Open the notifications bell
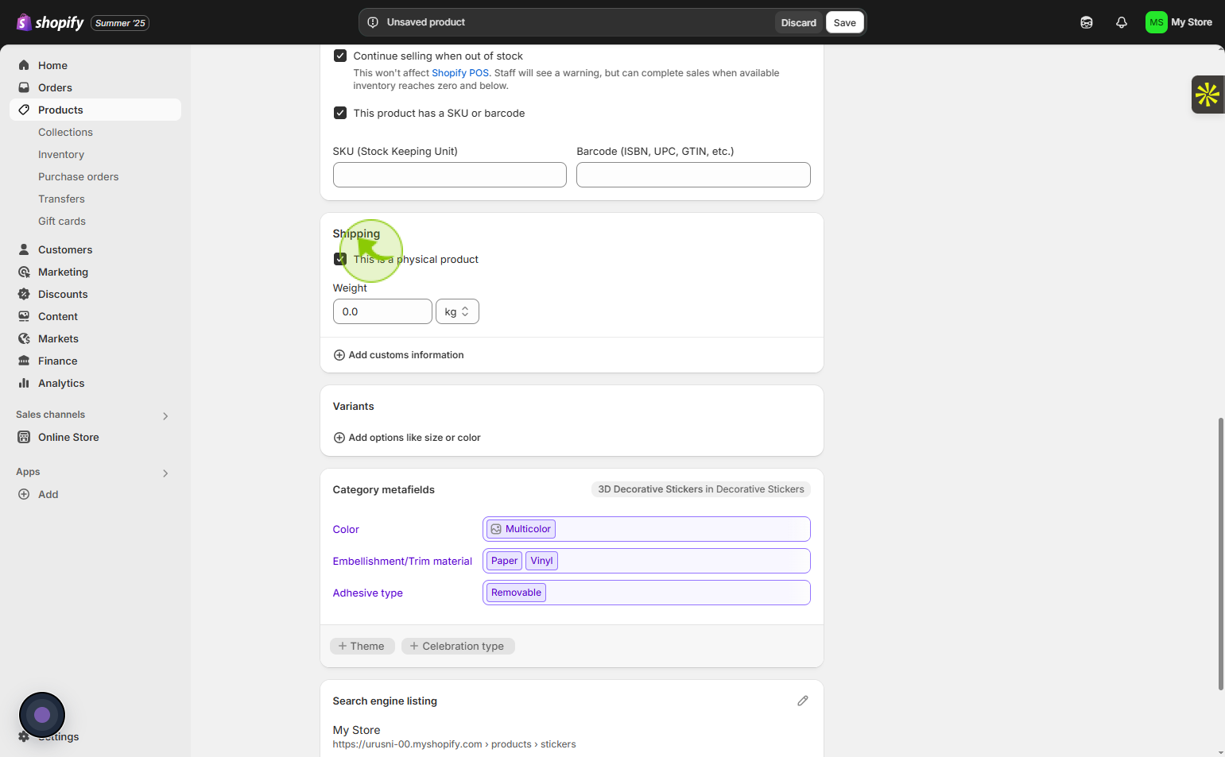1225x757 pixels. pos(1122,22)
